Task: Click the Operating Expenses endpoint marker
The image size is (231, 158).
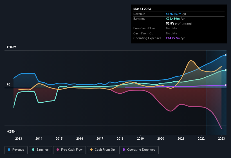Action: click(226, 85)
